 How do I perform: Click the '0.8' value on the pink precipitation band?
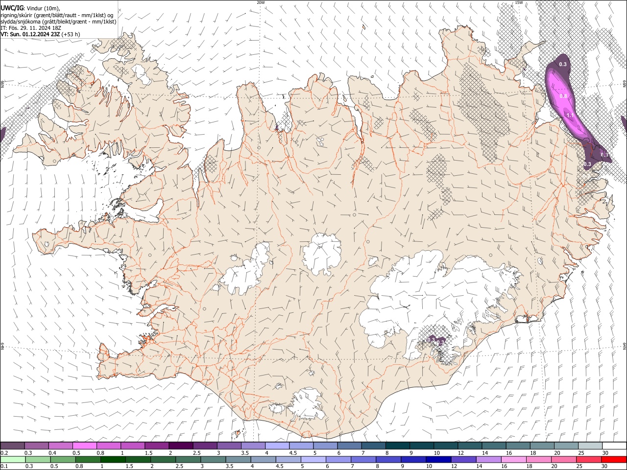pos(563,96)
